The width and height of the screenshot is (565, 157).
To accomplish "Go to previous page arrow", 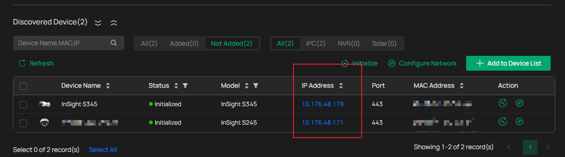I will point(509,147).
